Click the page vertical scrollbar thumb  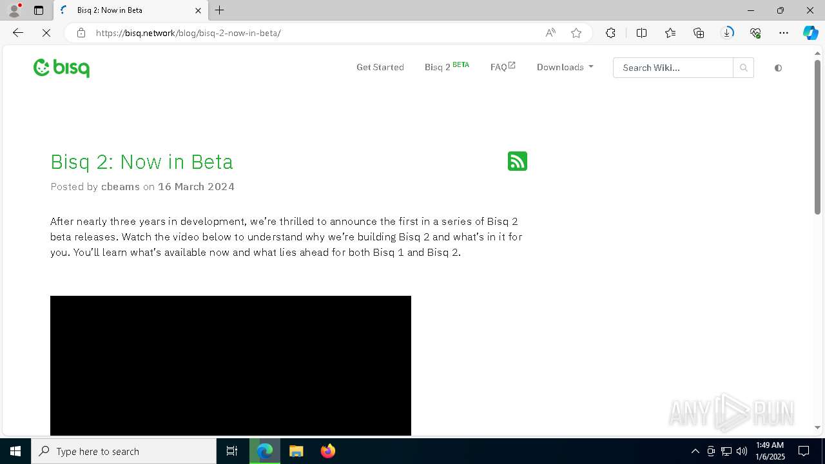(x=817, y=137)
